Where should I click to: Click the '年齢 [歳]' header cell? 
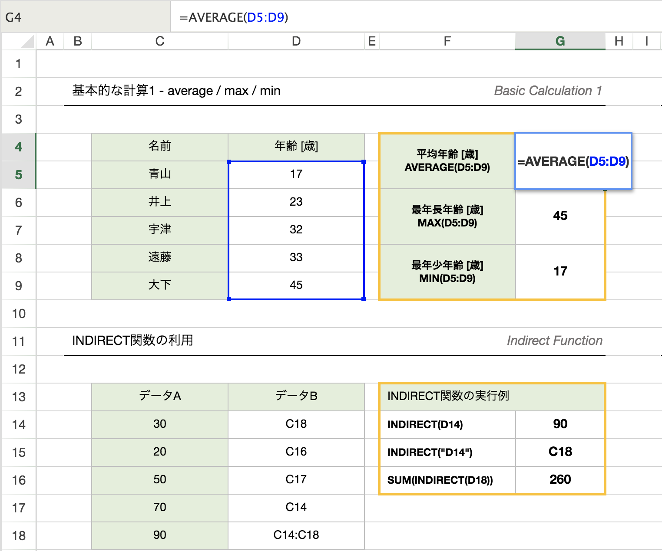click(296, 147)
